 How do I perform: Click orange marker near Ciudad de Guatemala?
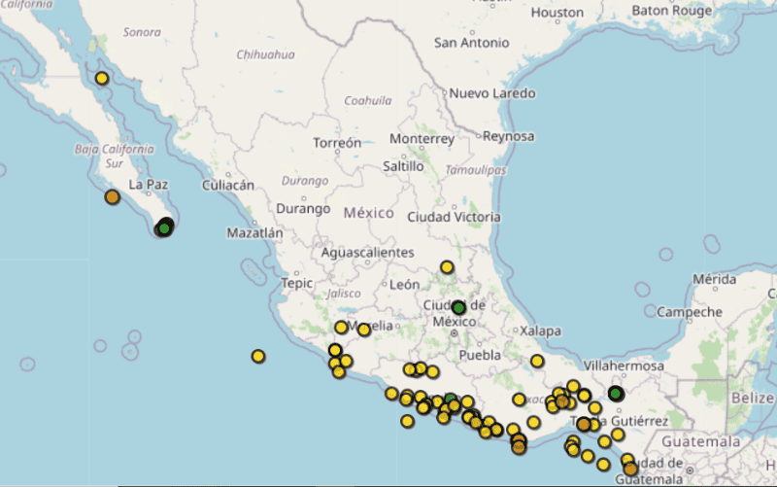pos(630,470)
